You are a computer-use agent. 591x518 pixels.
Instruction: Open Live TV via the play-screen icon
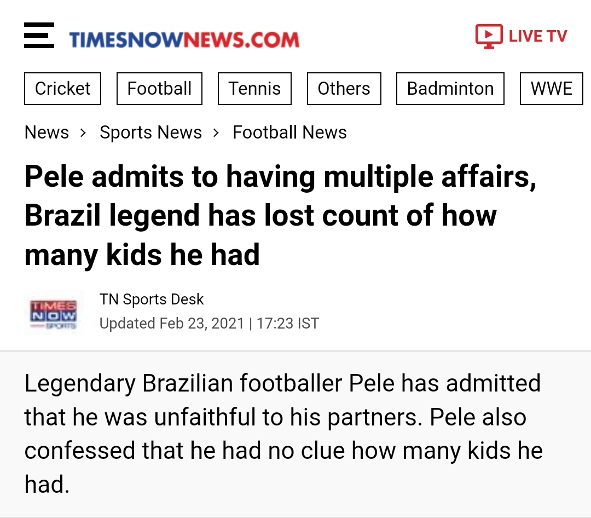489,36
